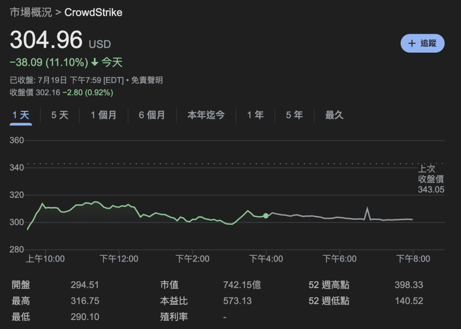Click the 52 週高點 value 398.33
Image resolution: width=461 pixels, height=329 pixels.
tap(409, 285)
